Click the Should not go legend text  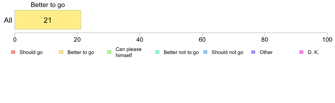227,52
